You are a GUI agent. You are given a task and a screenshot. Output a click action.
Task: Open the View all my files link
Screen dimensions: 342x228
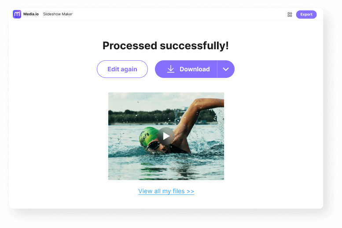[x=166, y=191]
